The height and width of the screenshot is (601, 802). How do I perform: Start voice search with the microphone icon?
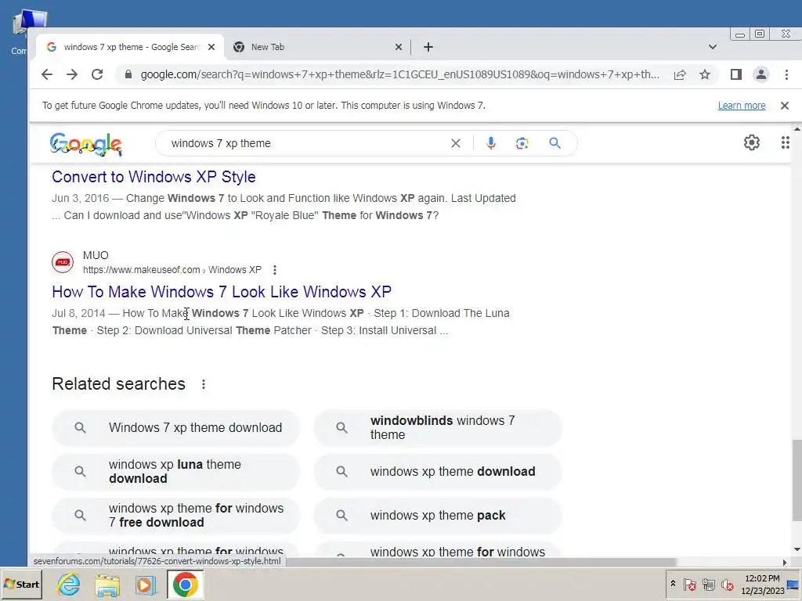click(x=491, y=144)
